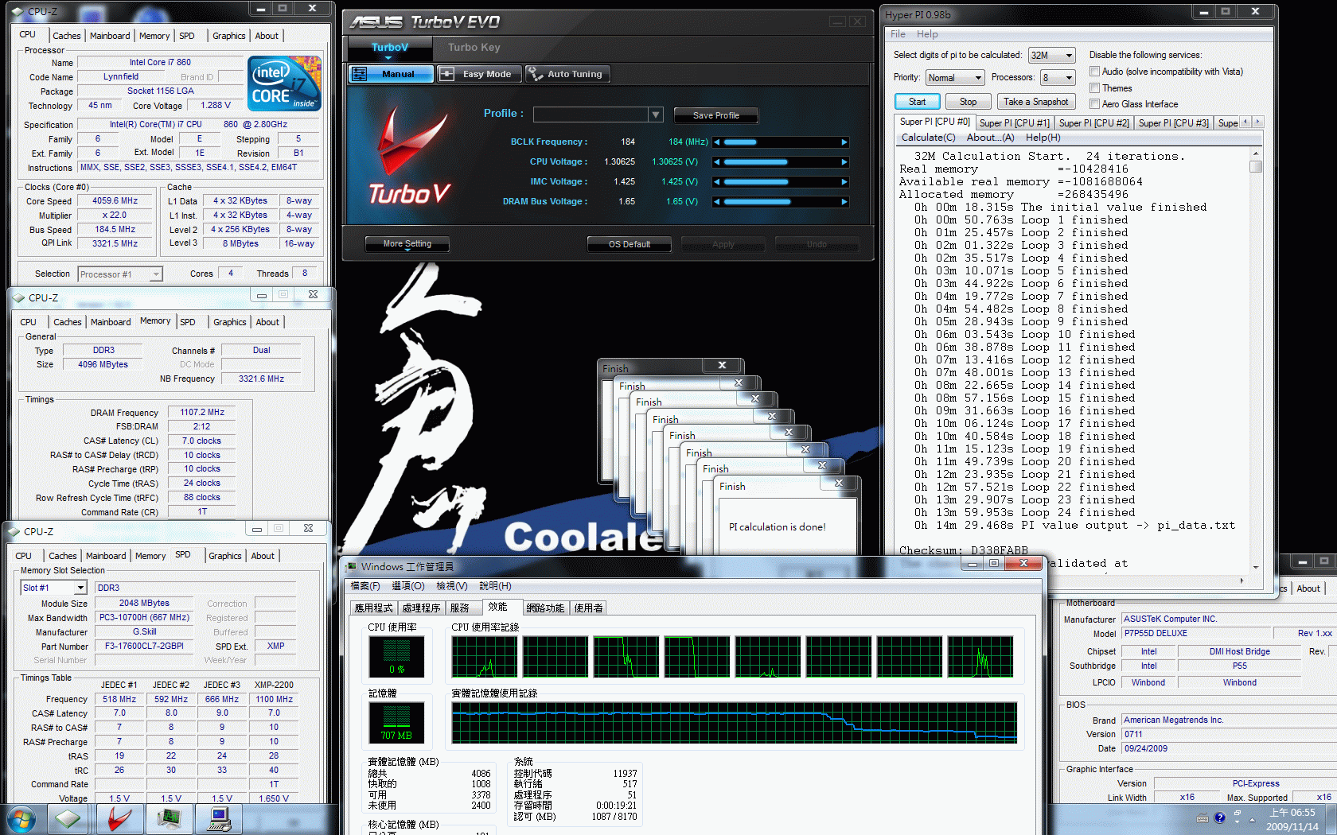
Task: Switch to Mainboard tab in top CPU-Z
Action: pos(110,36)
